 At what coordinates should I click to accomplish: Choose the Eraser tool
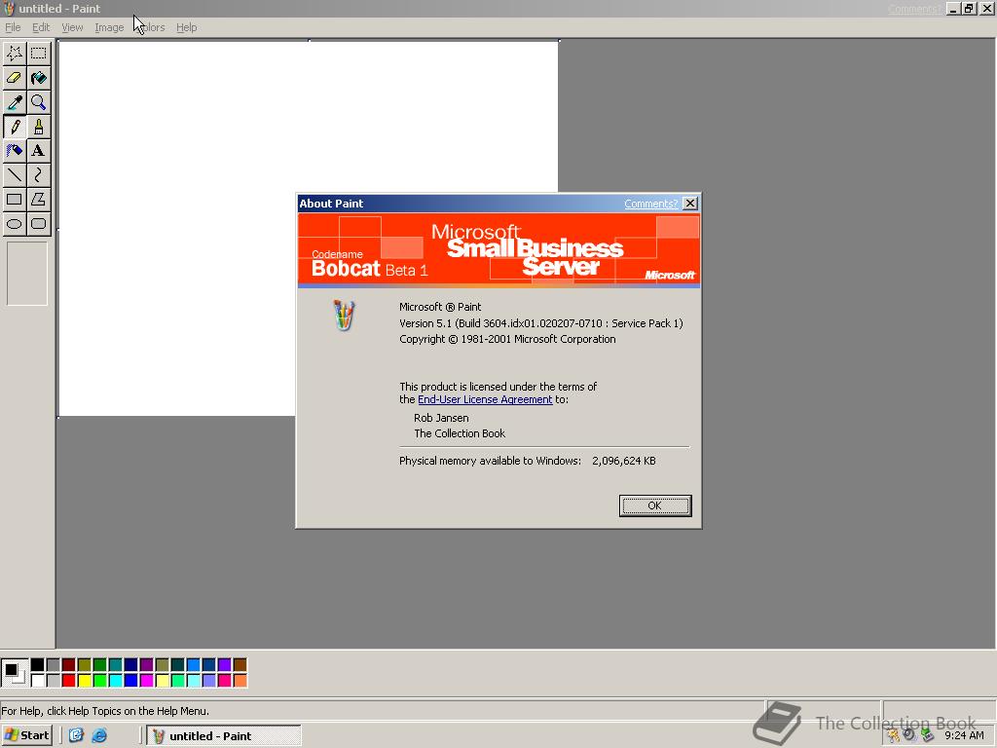[x=14, y=78]
